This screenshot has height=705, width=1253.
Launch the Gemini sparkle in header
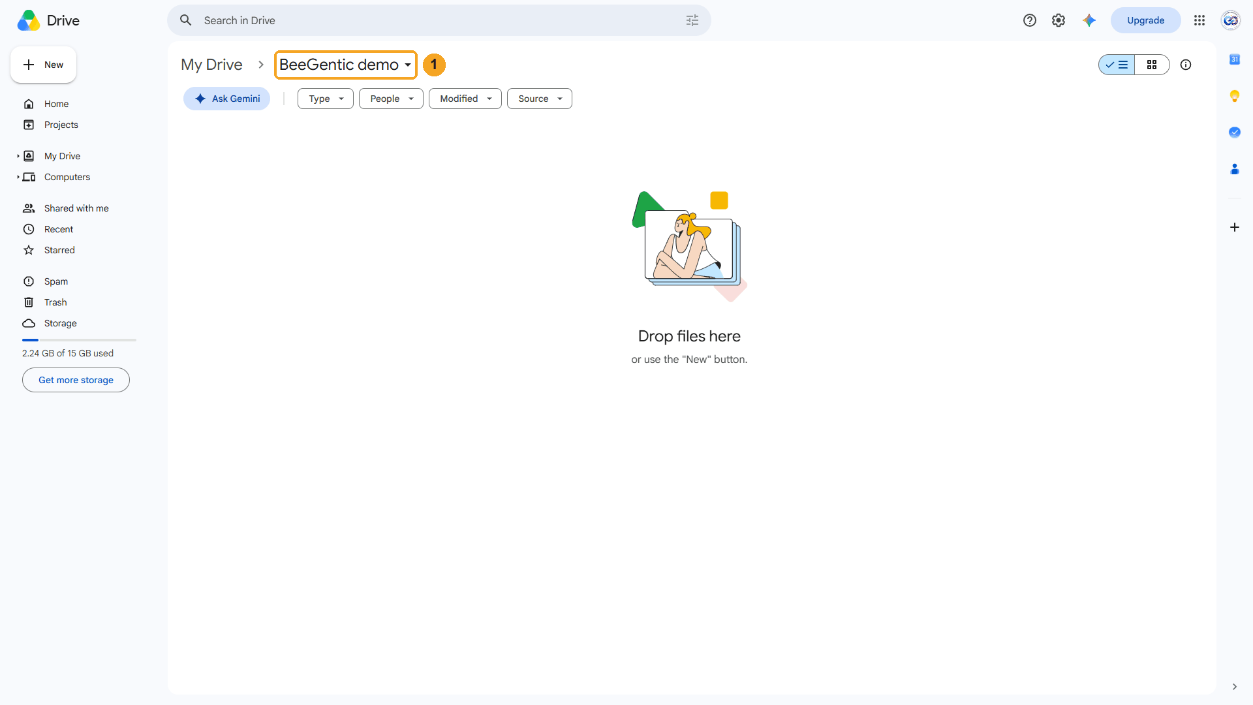point(1089,20)
